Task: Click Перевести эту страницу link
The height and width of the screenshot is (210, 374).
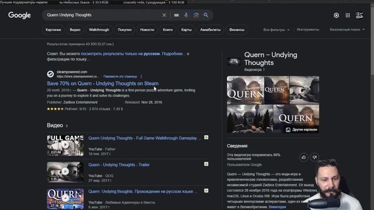Action: click(120, 76)
